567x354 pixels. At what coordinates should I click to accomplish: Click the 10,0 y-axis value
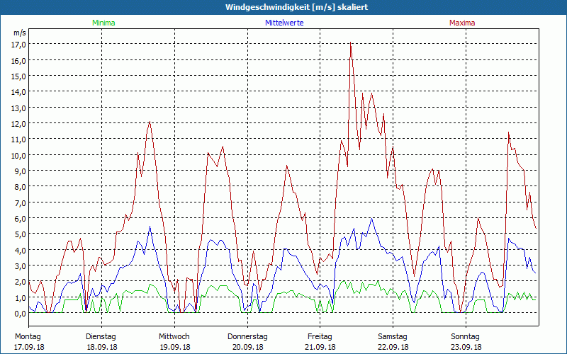pyautogui.click(x=18, y=155)
